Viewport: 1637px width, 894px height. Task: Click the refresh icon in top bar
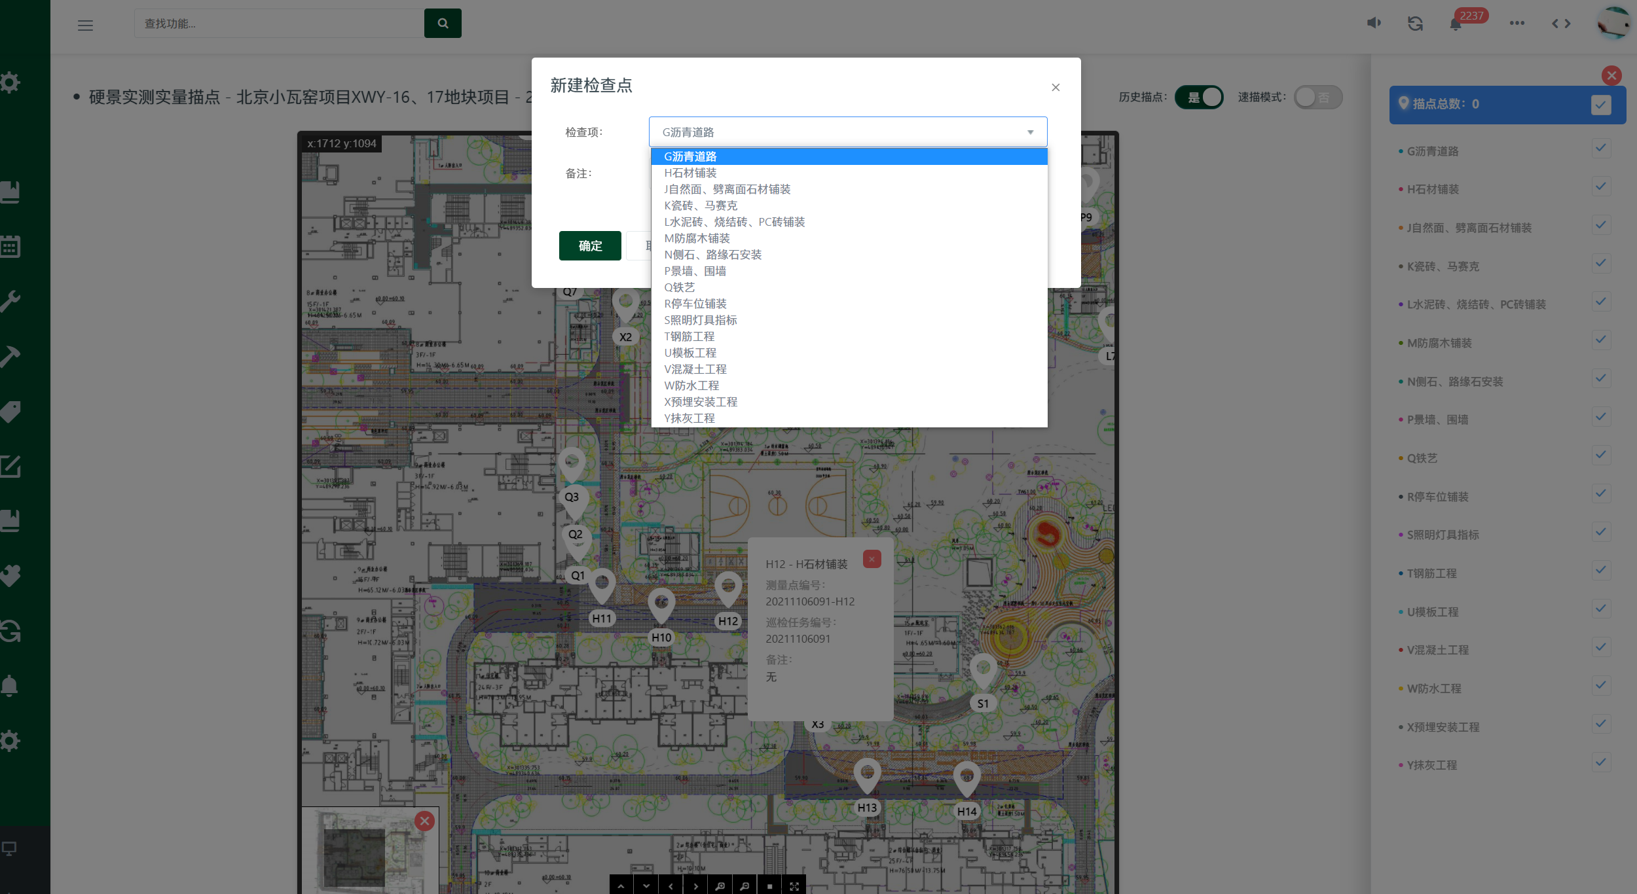coord(1415,24)
